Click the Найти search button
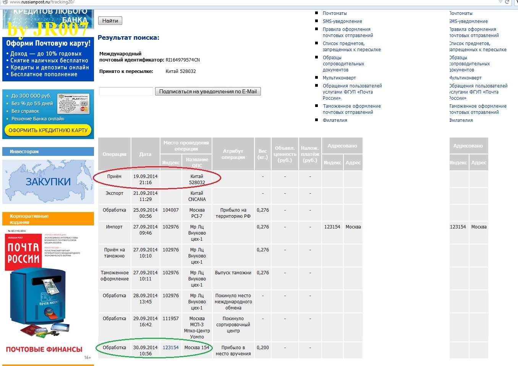 click(110, 21)
